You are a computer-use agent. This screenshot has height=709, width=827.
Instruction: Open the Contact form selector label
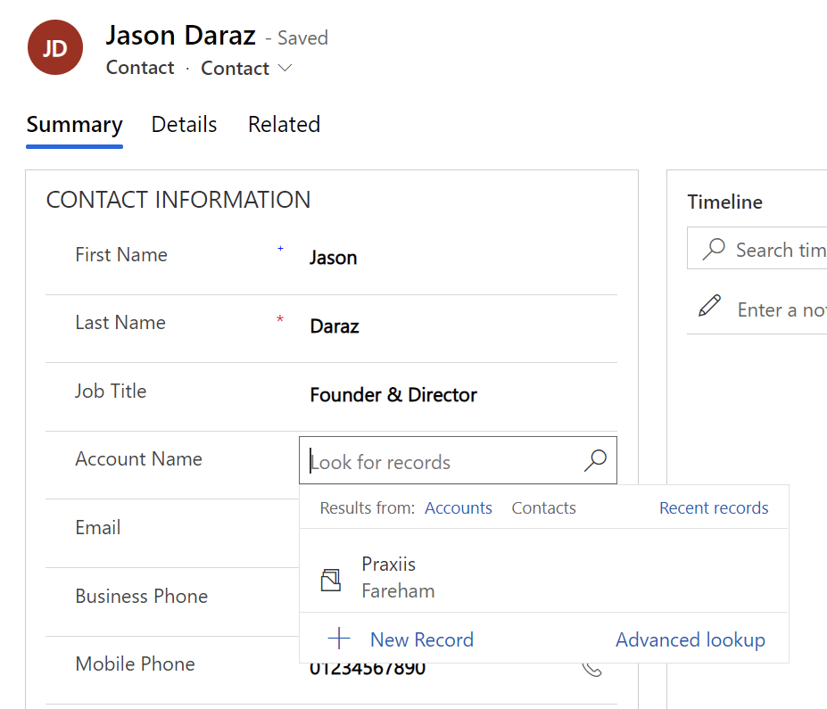(236, 68)
